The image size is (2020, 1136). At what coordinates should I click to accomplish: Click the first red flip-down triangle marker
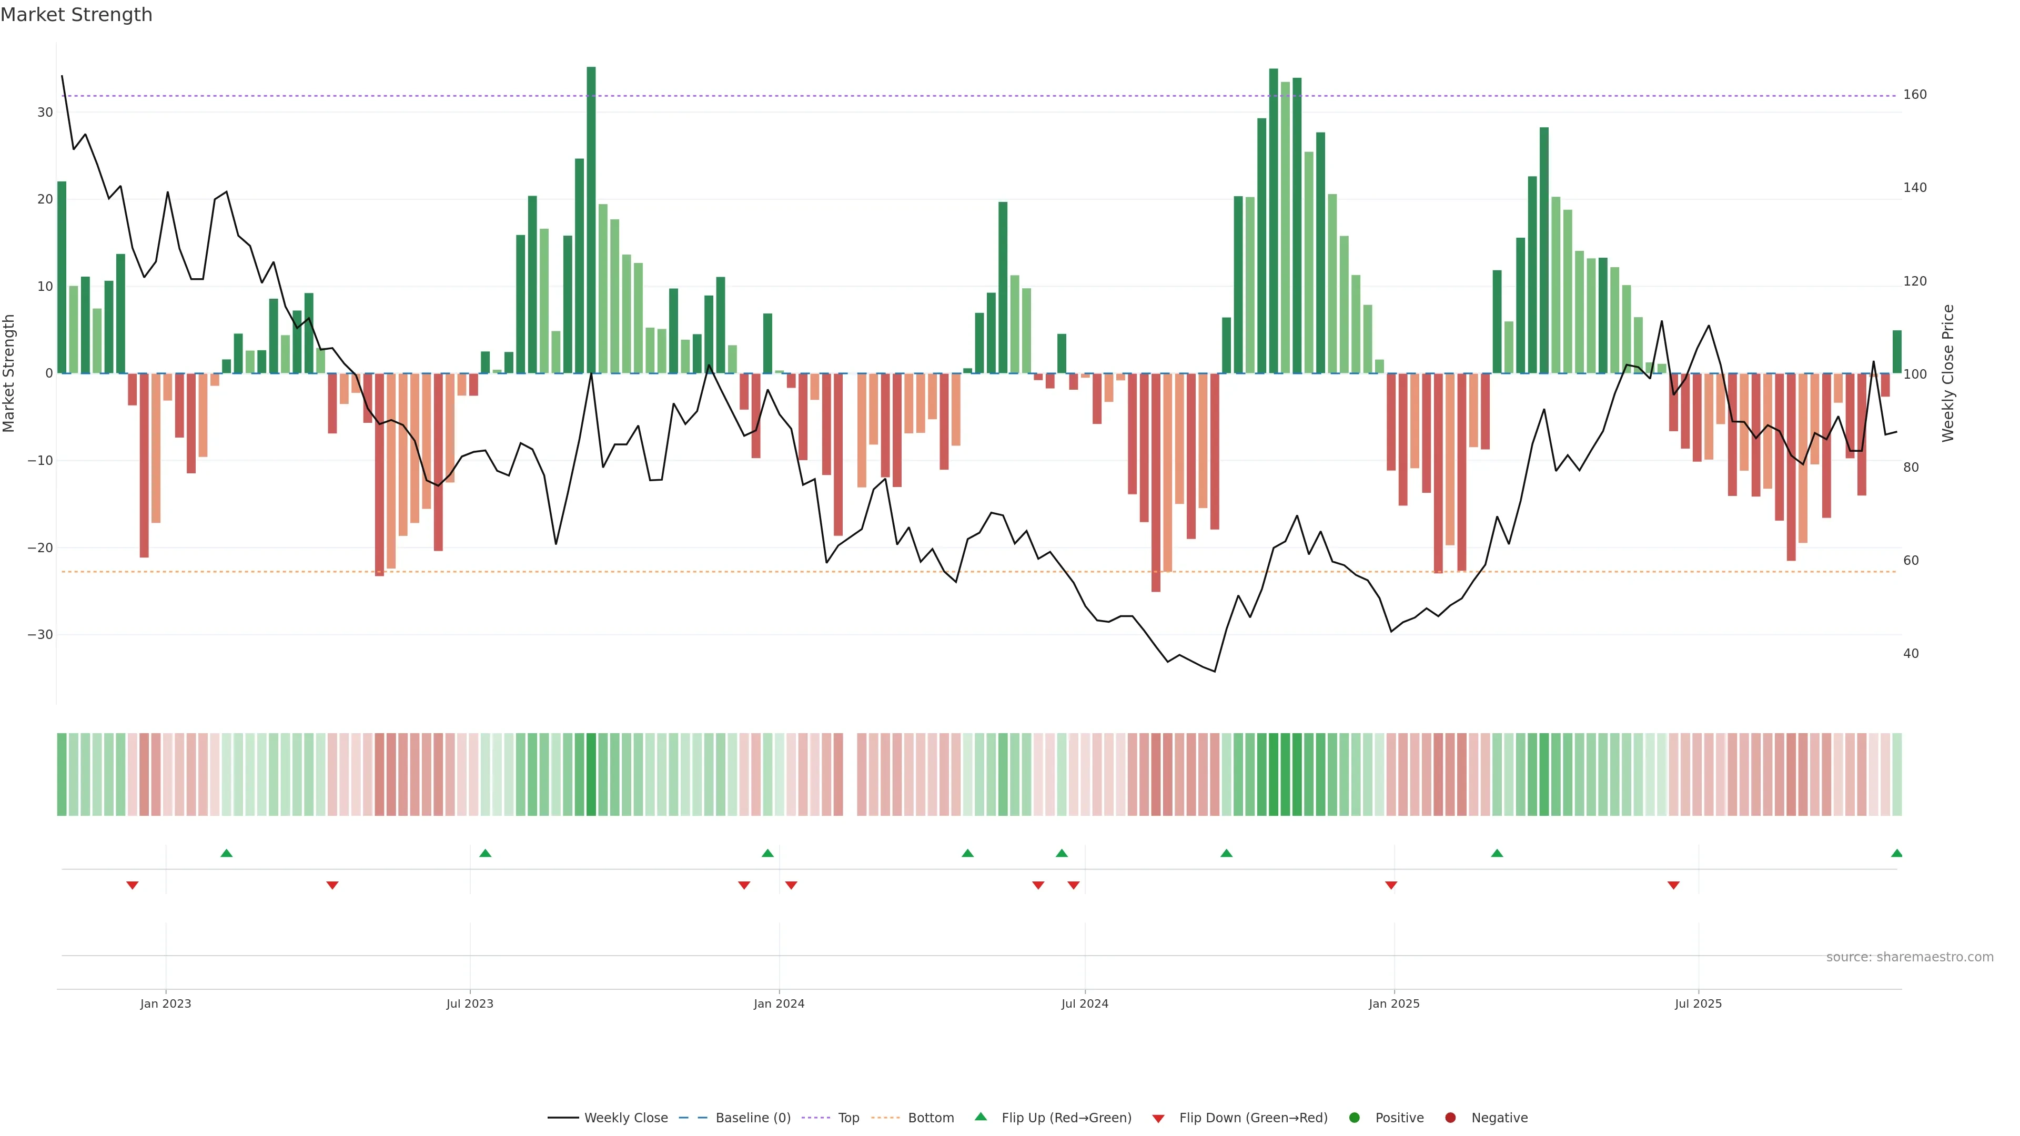point(133,885)
